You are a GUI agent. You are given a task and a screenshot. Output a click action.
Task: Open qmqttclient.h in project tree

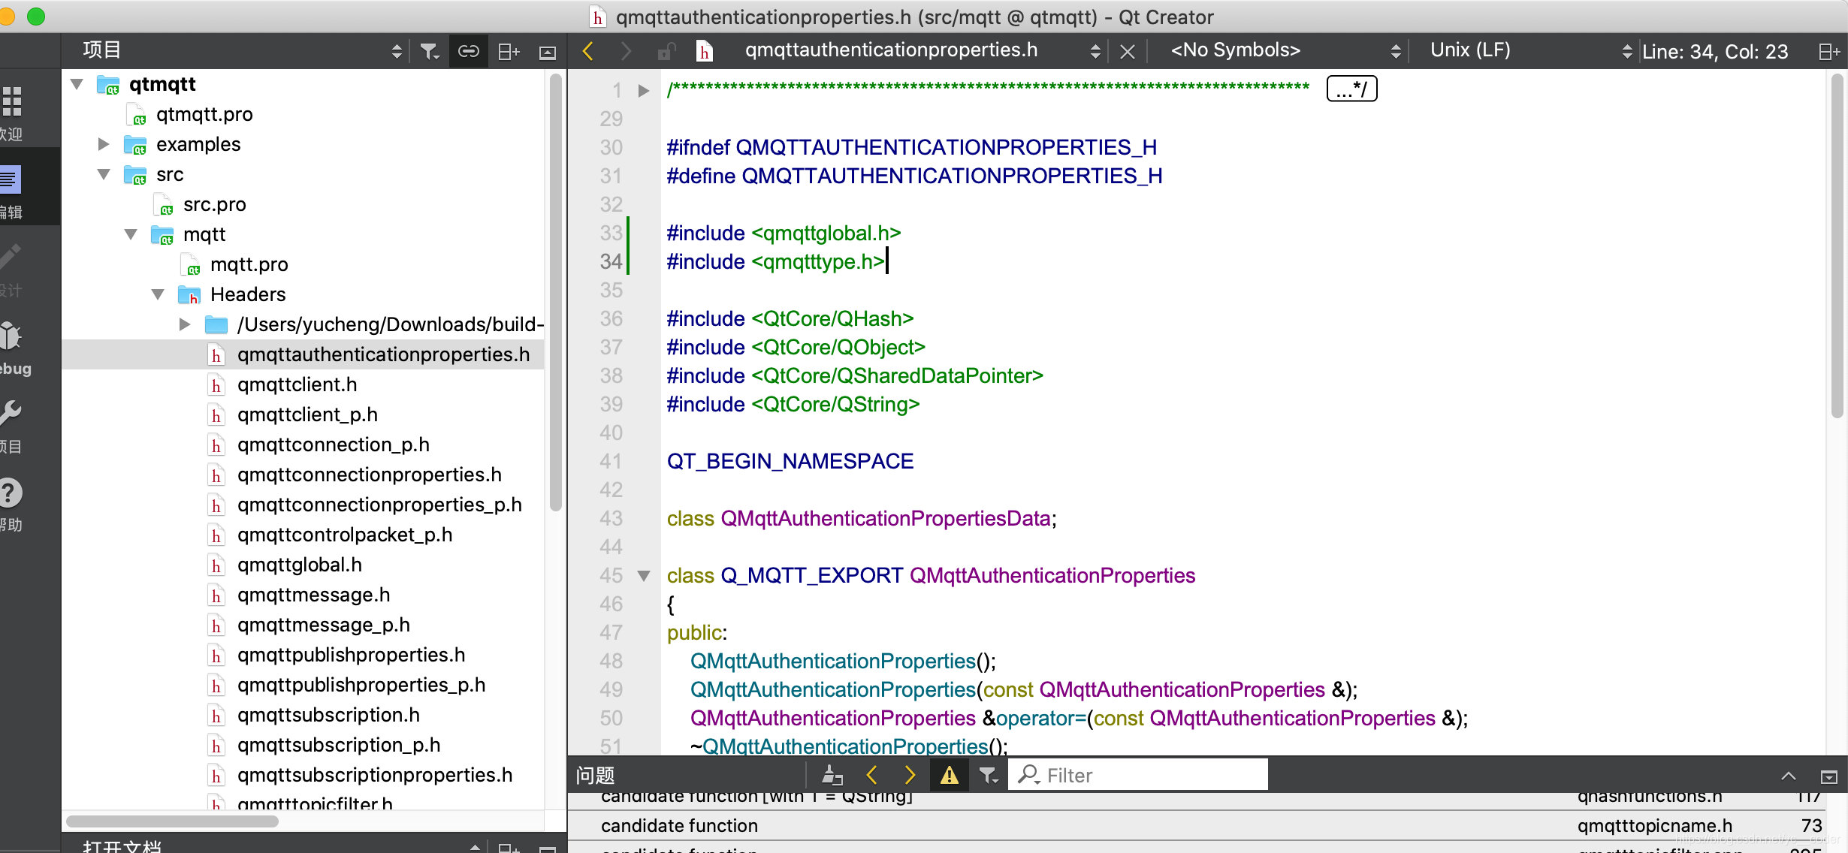pyautogui.click(x=297, y=384)
